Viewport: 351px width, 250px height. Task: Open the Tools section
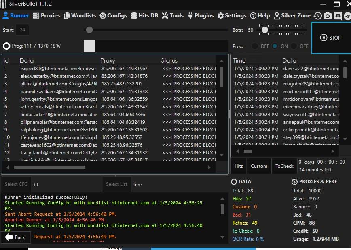coord(173,15)
